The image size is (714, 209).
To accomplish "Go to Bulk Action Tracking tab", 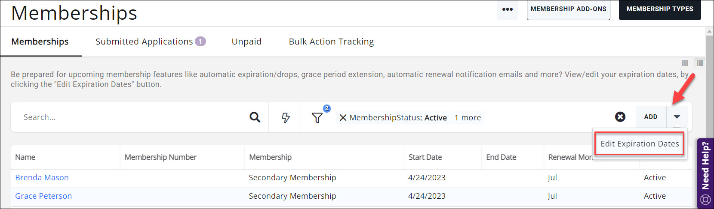I will [x=331, y=42].
